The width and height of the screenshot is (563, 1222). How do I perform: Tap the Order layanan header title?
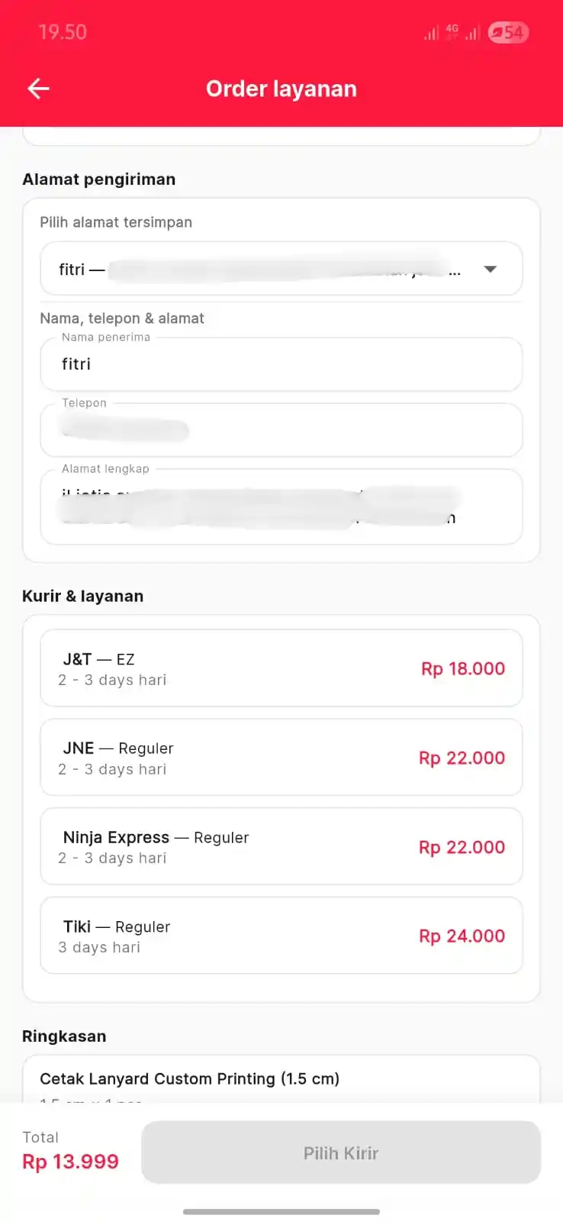(x=281, y=89)
